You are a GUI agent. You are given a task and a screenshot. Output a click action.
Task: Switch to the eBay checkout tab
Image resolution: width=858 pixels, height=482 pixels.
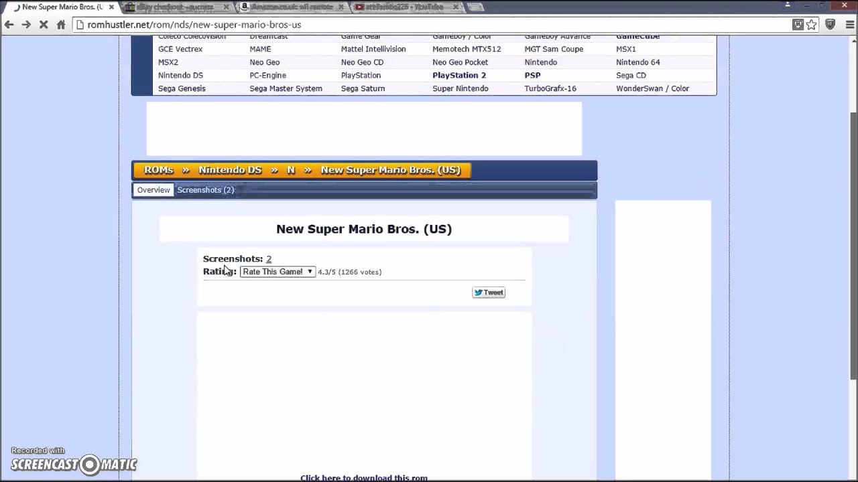click(x=178, y=7)
